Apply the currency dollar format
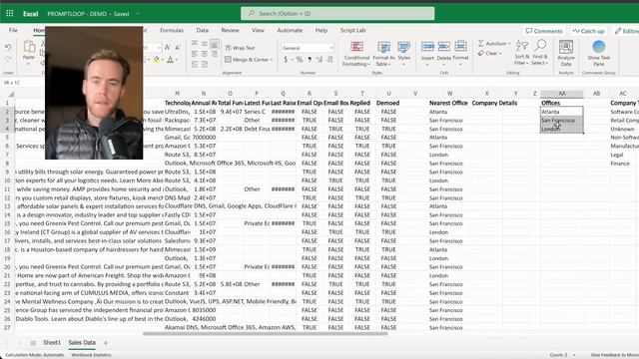The height and width of the screenshot is (359, 639). click(286, 60)
